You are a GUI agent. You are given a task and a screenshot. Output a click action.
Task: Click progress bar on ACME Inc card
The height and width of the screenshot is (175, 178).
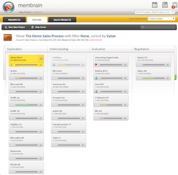26,105
